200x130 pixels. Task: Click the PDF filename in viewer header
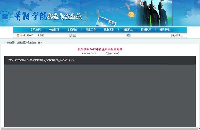point(41,60)
